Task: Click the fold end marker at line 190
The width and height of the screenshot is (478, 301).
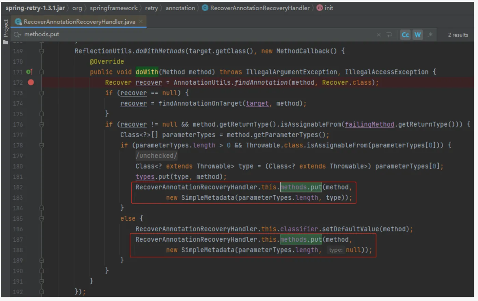Action: [42, 271]
